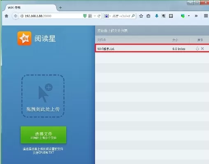
Task: Open the address bar history dropdown arrow
Action: 95,16
